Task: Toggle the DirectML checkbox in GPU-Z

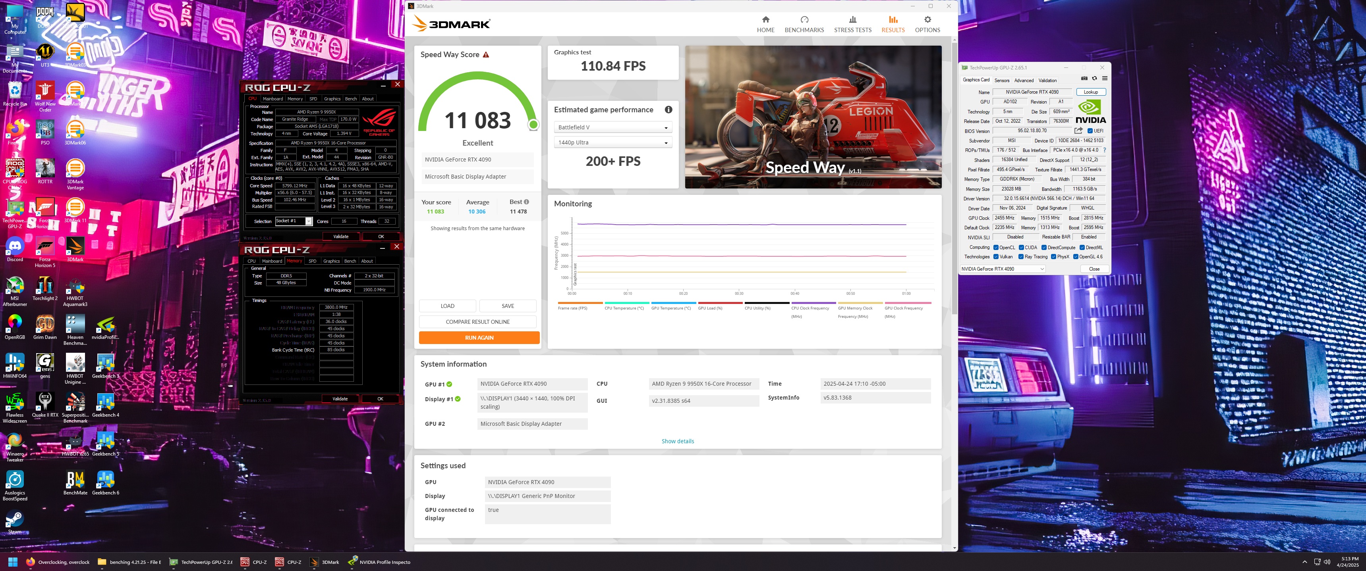Action: [x=1082, y=247]
